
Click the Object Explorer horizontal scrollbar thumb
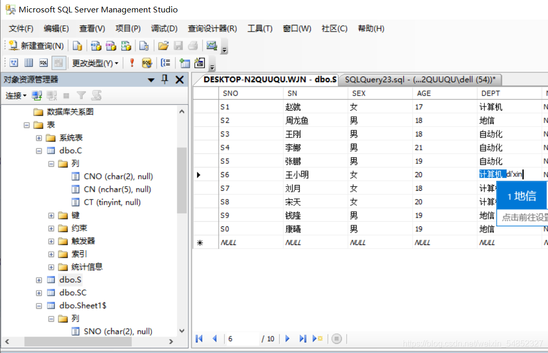click(x=78, y=342)
